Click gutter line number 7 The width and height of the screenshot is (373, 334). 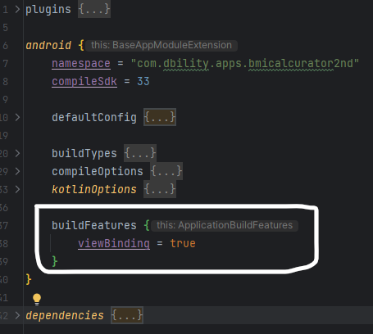(x=6, y=63)
